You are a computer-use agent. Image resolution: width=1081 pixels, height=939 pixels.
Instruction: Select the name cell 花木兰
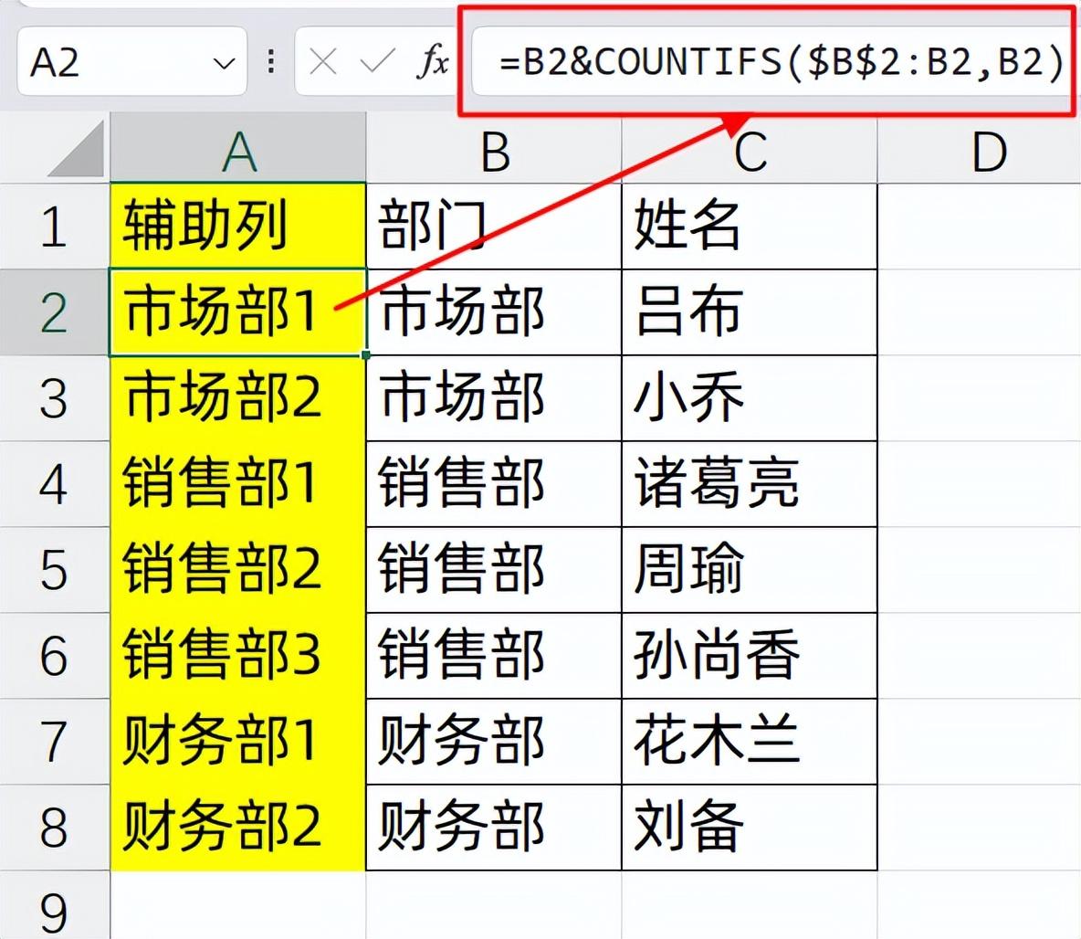[x=750, y=742]
